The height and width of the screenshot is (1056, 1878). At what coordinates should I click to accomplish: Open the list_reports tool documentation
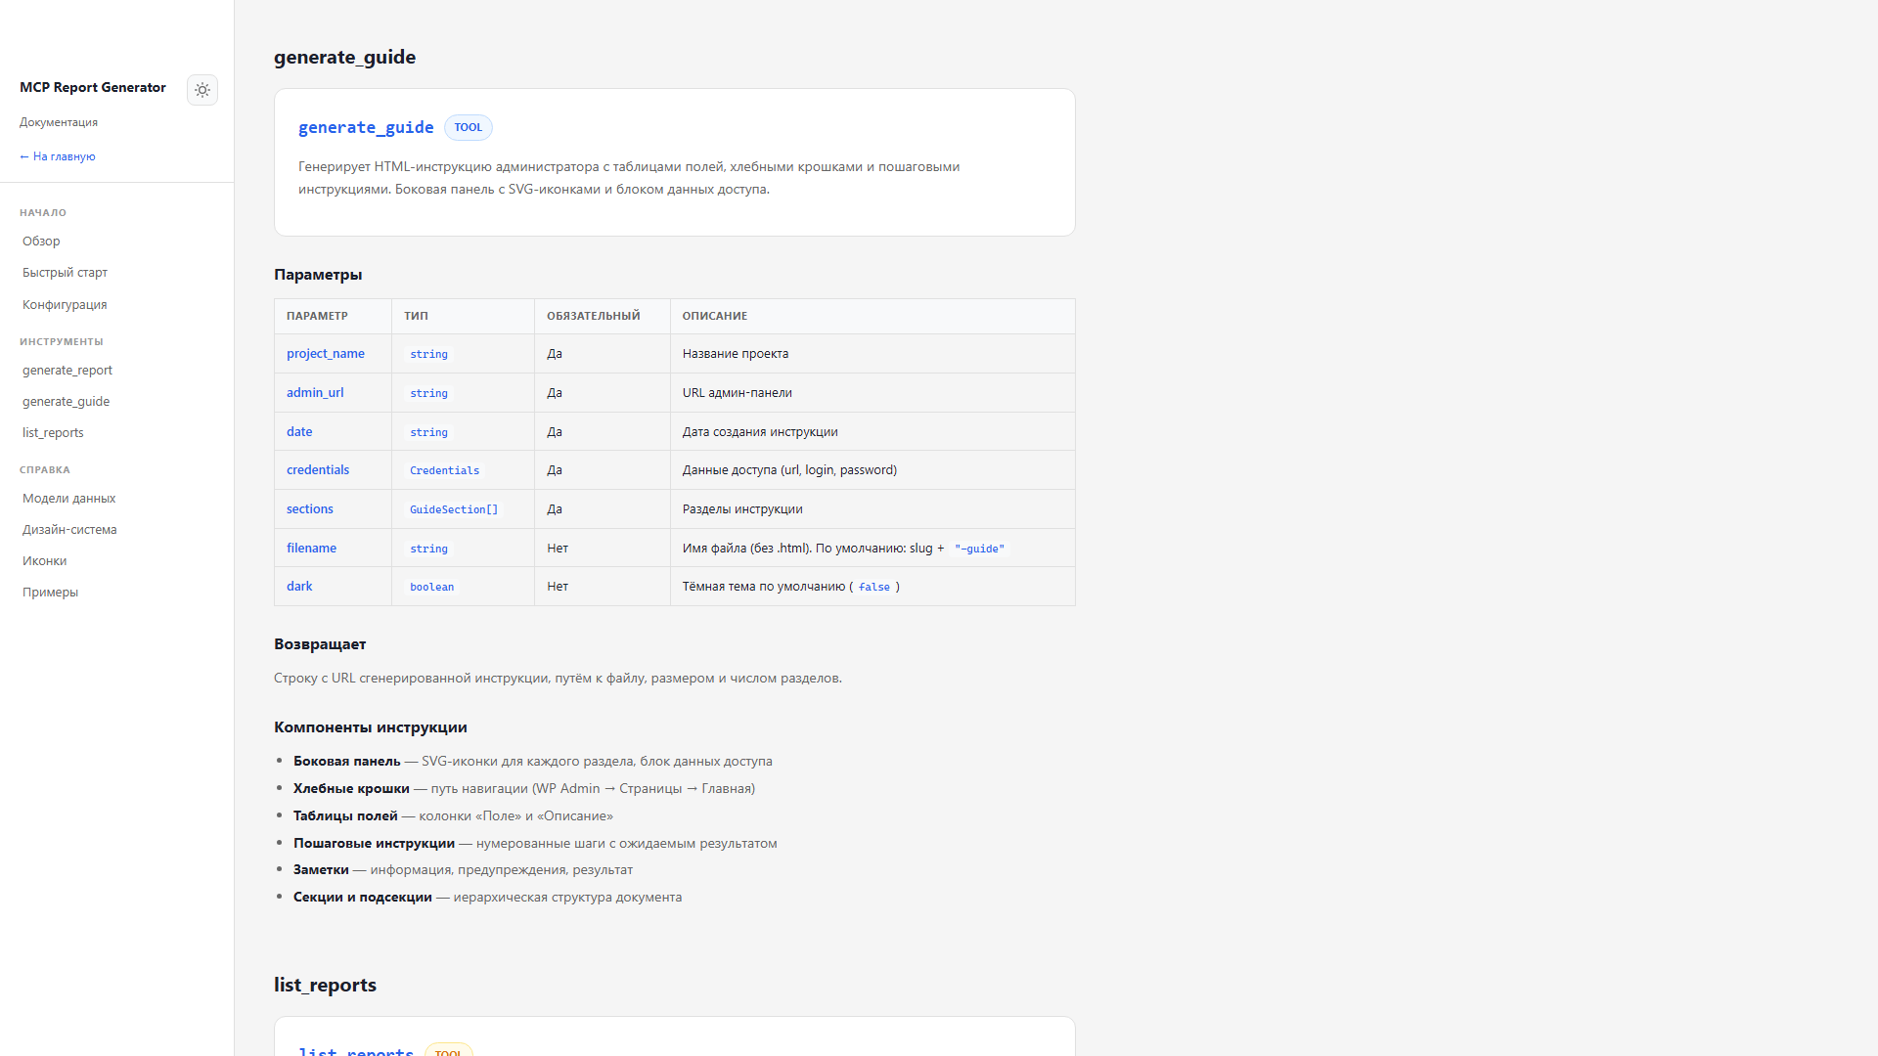[x=53, y=432]
